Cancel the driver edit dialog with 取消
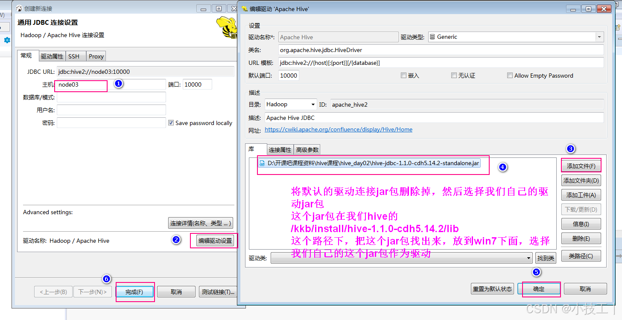 click(x=585, y=289)
